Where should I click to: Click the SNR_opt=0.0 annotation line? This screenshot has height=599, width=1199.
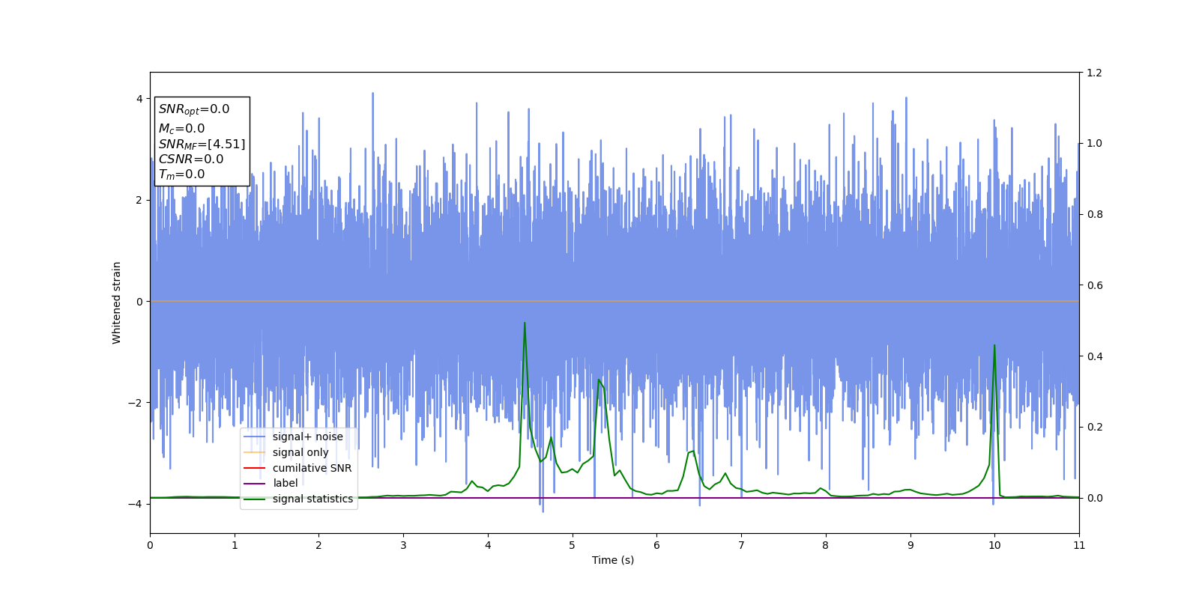click(194, 109)
